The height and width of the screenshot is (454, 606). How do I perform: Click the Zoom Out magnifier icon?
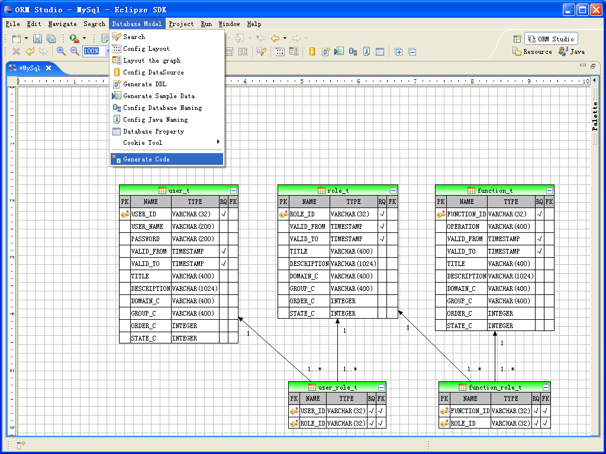point(75,51)
